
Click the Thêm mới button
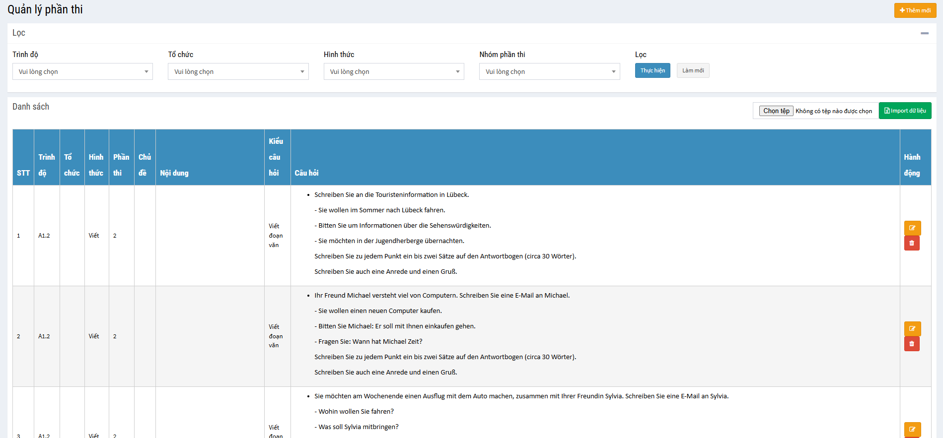point(915,10)
